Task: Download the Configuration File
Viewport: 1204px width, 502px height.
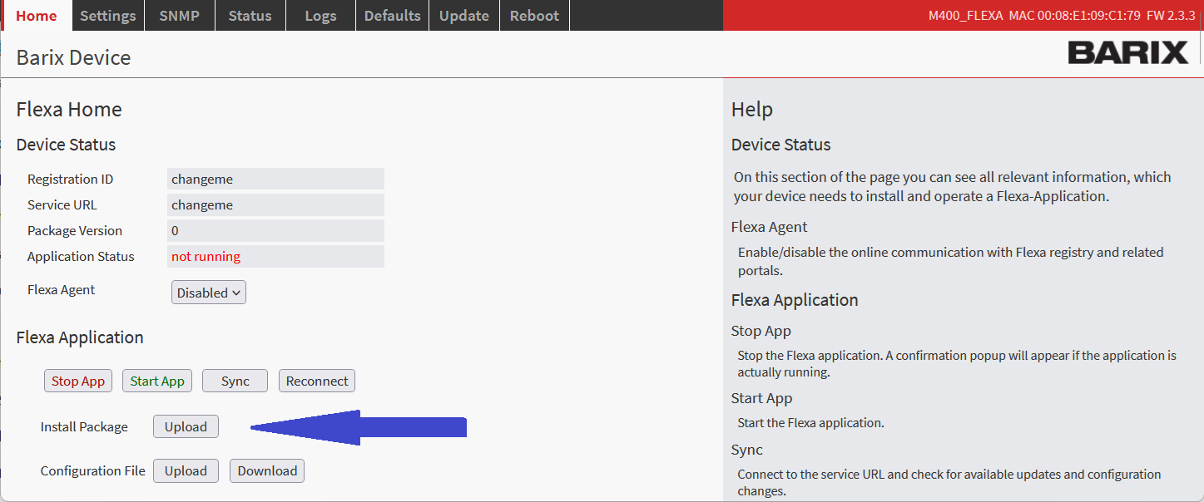Action: pos(267,470)
